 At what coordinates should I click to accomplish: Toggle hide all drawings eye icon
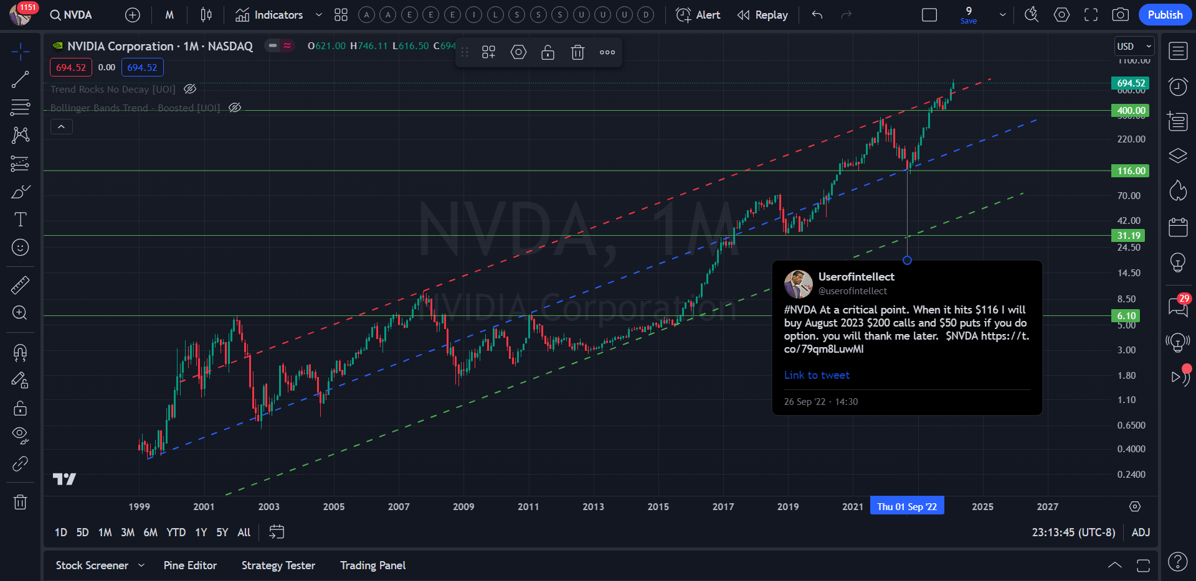[21, 435]
